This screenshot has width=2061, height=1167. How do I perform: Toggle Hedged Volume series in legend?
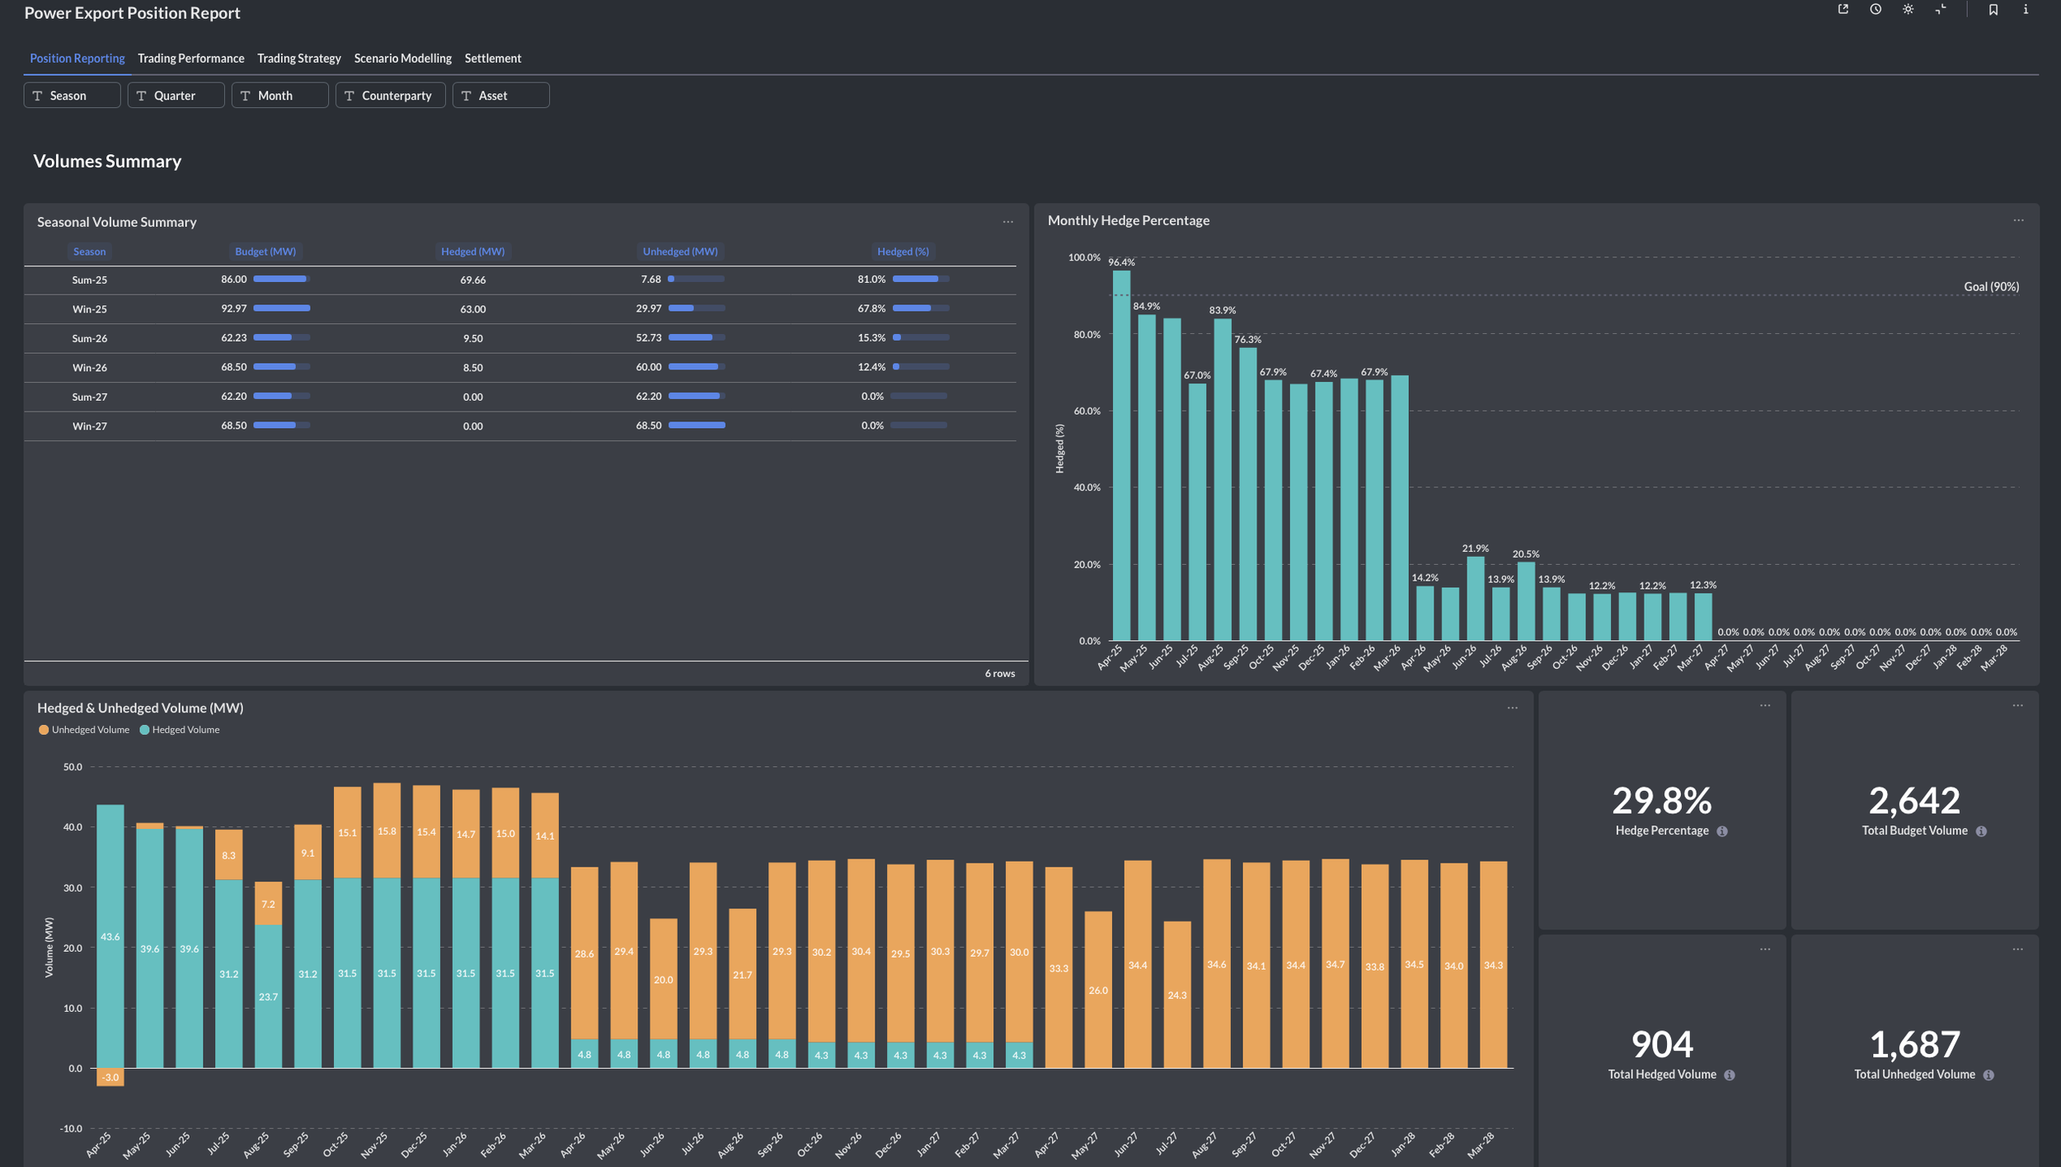click(180, 730)
